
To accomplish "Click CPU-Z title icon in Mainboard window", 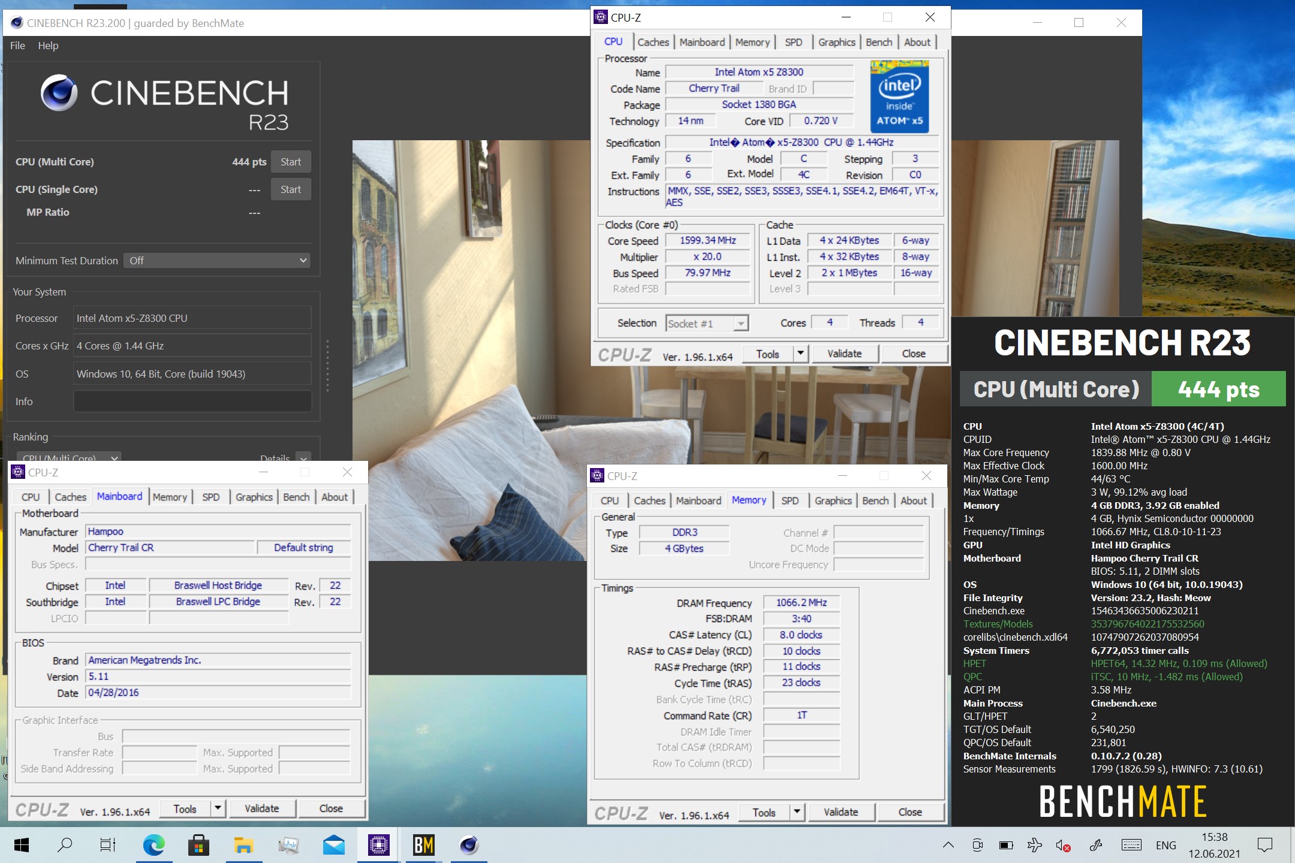I will click(x=18, y=472).
